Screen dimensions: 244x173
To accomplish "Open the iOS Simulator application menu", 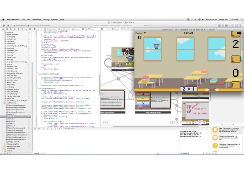I will point(13,20).
